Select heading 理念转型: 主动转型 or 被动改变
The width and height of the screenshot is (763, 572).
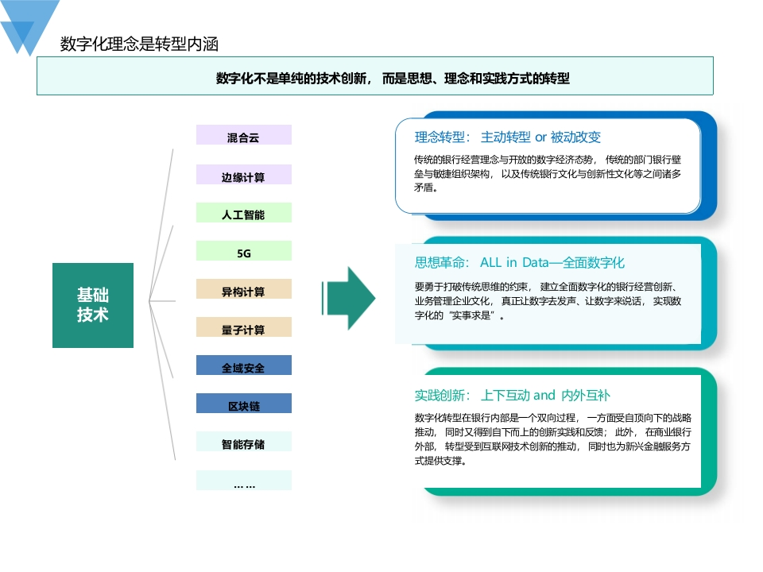508,137
